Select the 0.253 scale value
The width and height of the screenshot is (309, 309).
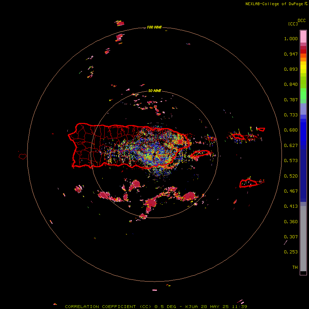click(x=291, y=252)
